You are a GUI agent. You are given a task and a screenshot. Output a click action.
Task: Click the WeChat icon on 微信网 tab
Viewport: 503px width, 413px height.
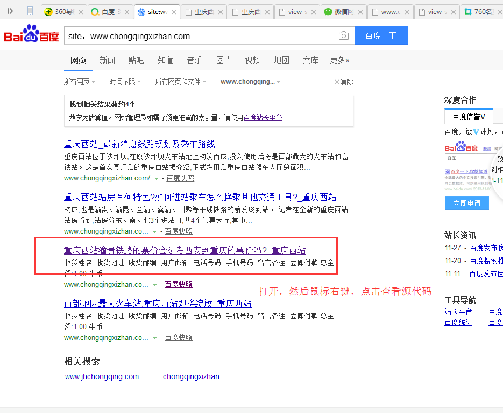tap(328, 12)
